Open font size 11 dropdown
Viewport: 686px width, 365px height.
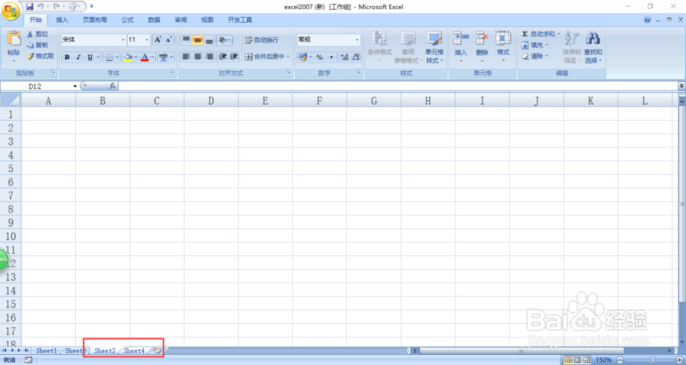coord(147,40)
